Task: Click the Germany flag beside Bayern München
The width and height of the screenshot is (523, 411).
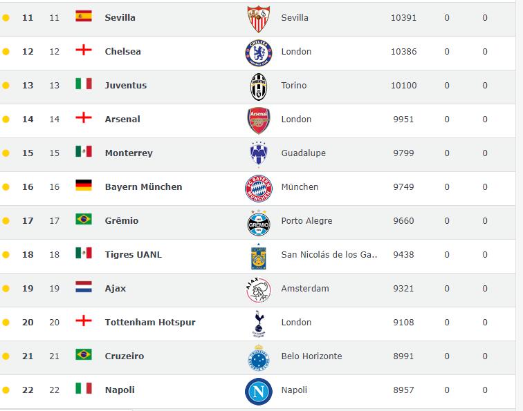Action: tap(84, 185)
